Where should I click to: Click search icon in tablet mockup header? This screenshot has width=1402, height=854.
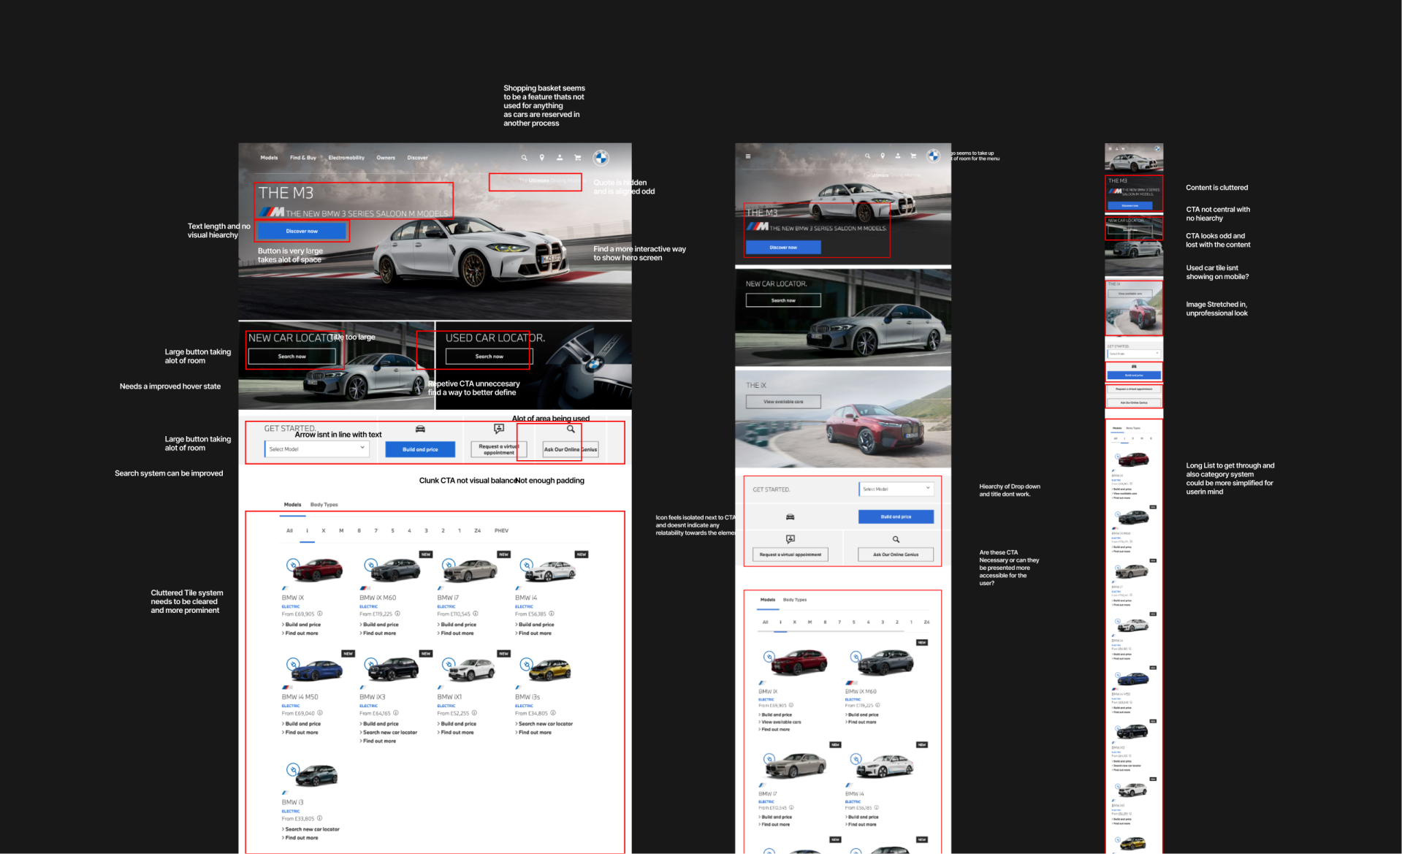coord(867,156)
